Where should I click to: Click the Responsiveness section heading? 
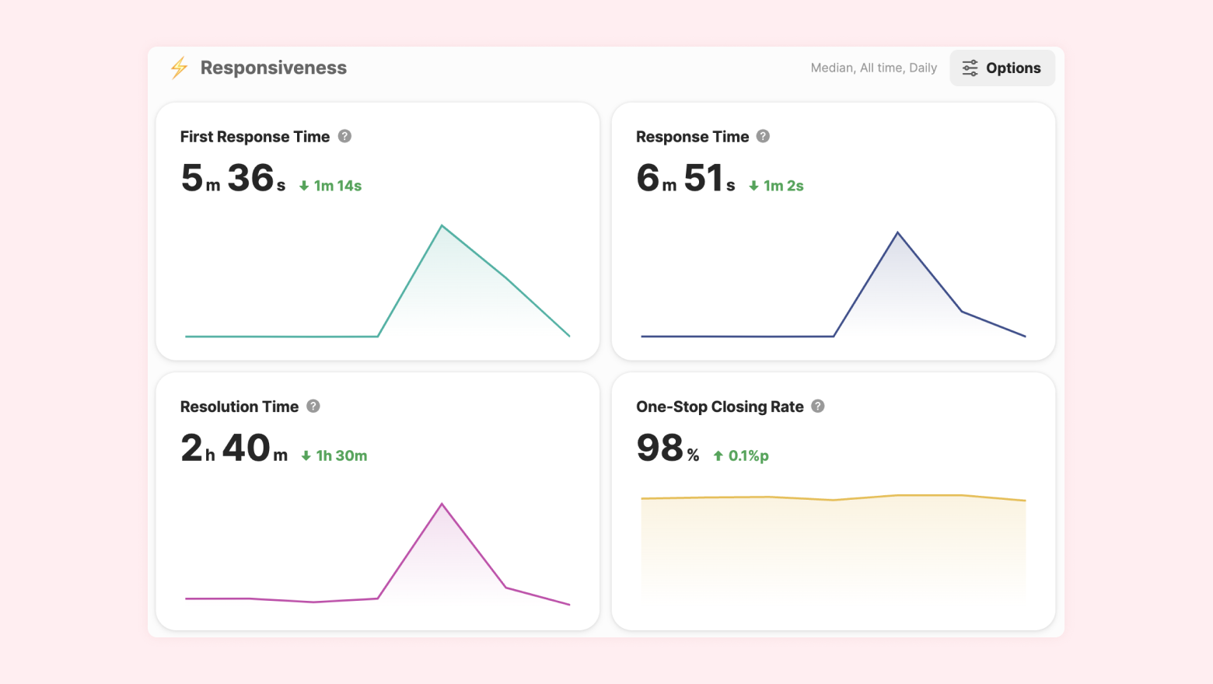[x=273, y=68]
